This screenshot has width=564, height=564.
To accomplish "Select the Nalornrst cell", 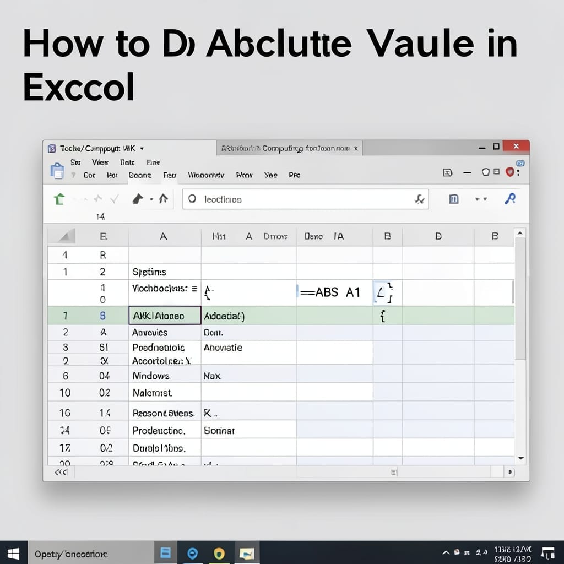I will [164, 393].
